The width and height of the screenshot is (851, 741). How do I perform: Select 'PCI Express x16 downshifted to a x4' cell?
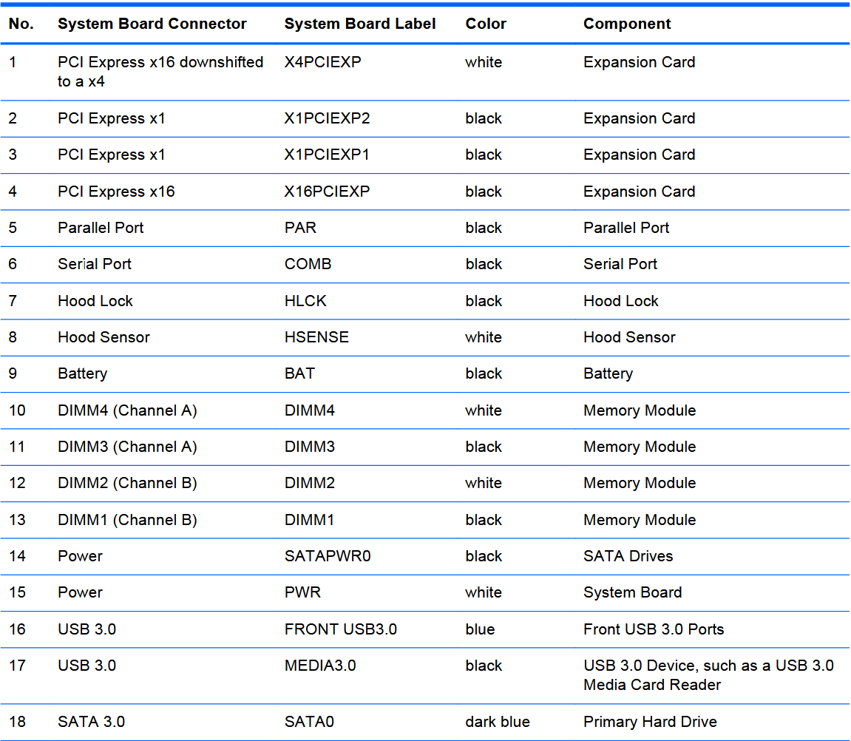(160, 72)
